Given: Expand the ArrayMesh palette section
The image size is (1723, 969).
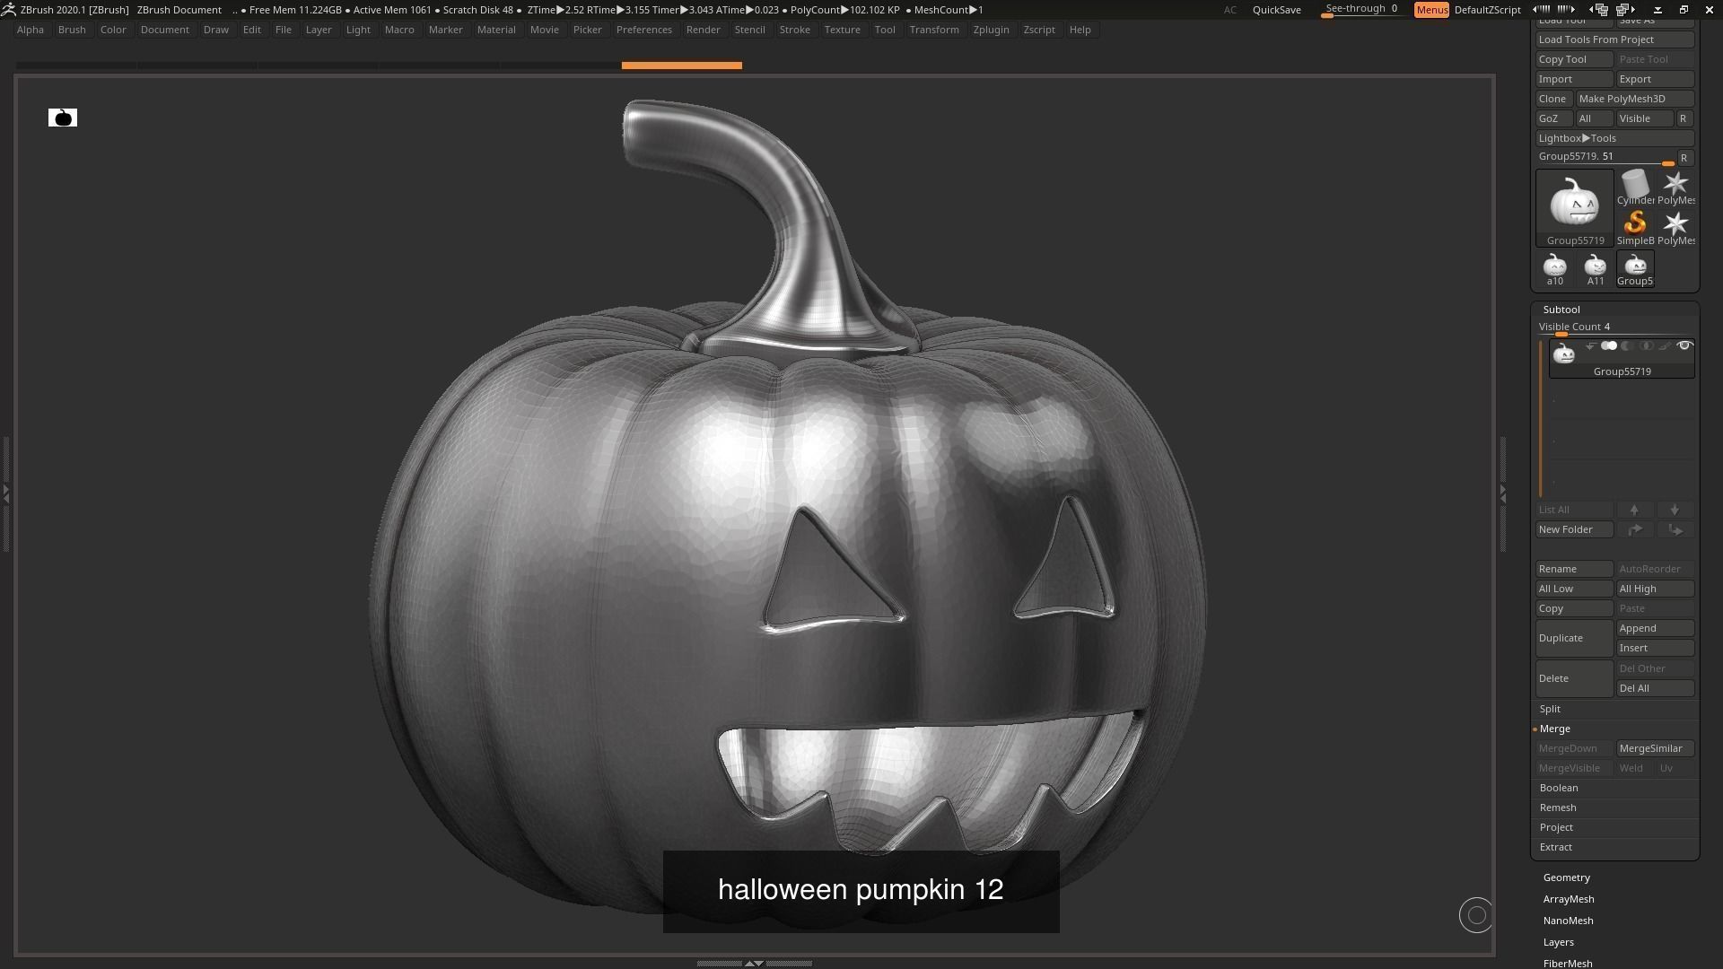Looking at the screenshot, I should point(1568,899).
